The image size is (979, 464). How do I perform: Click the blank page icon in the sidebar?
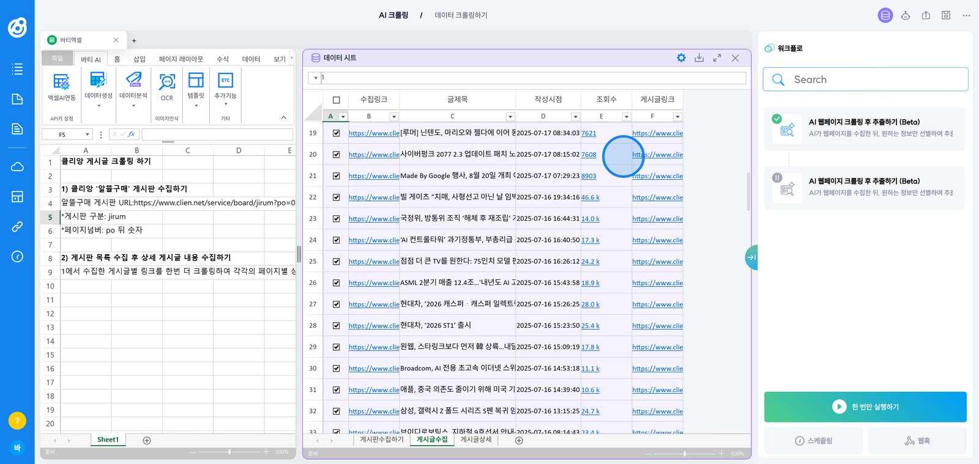[17, 99]
